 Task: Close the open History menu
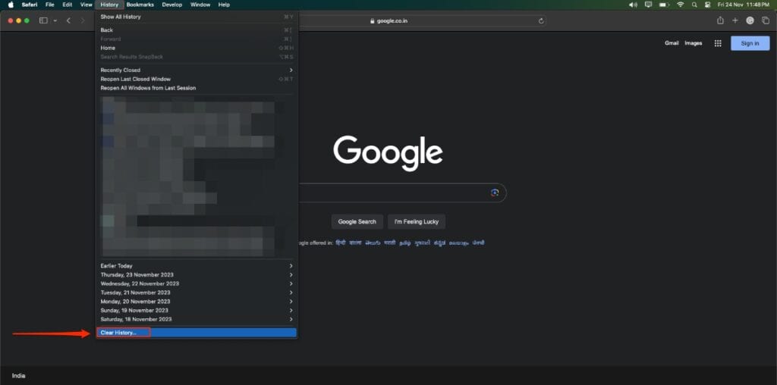coord(109,5)
